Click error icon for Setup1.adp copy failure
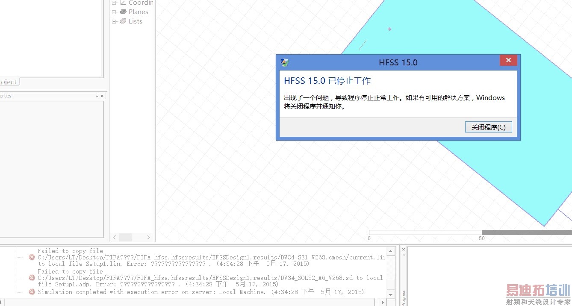 tap(32, 278)
